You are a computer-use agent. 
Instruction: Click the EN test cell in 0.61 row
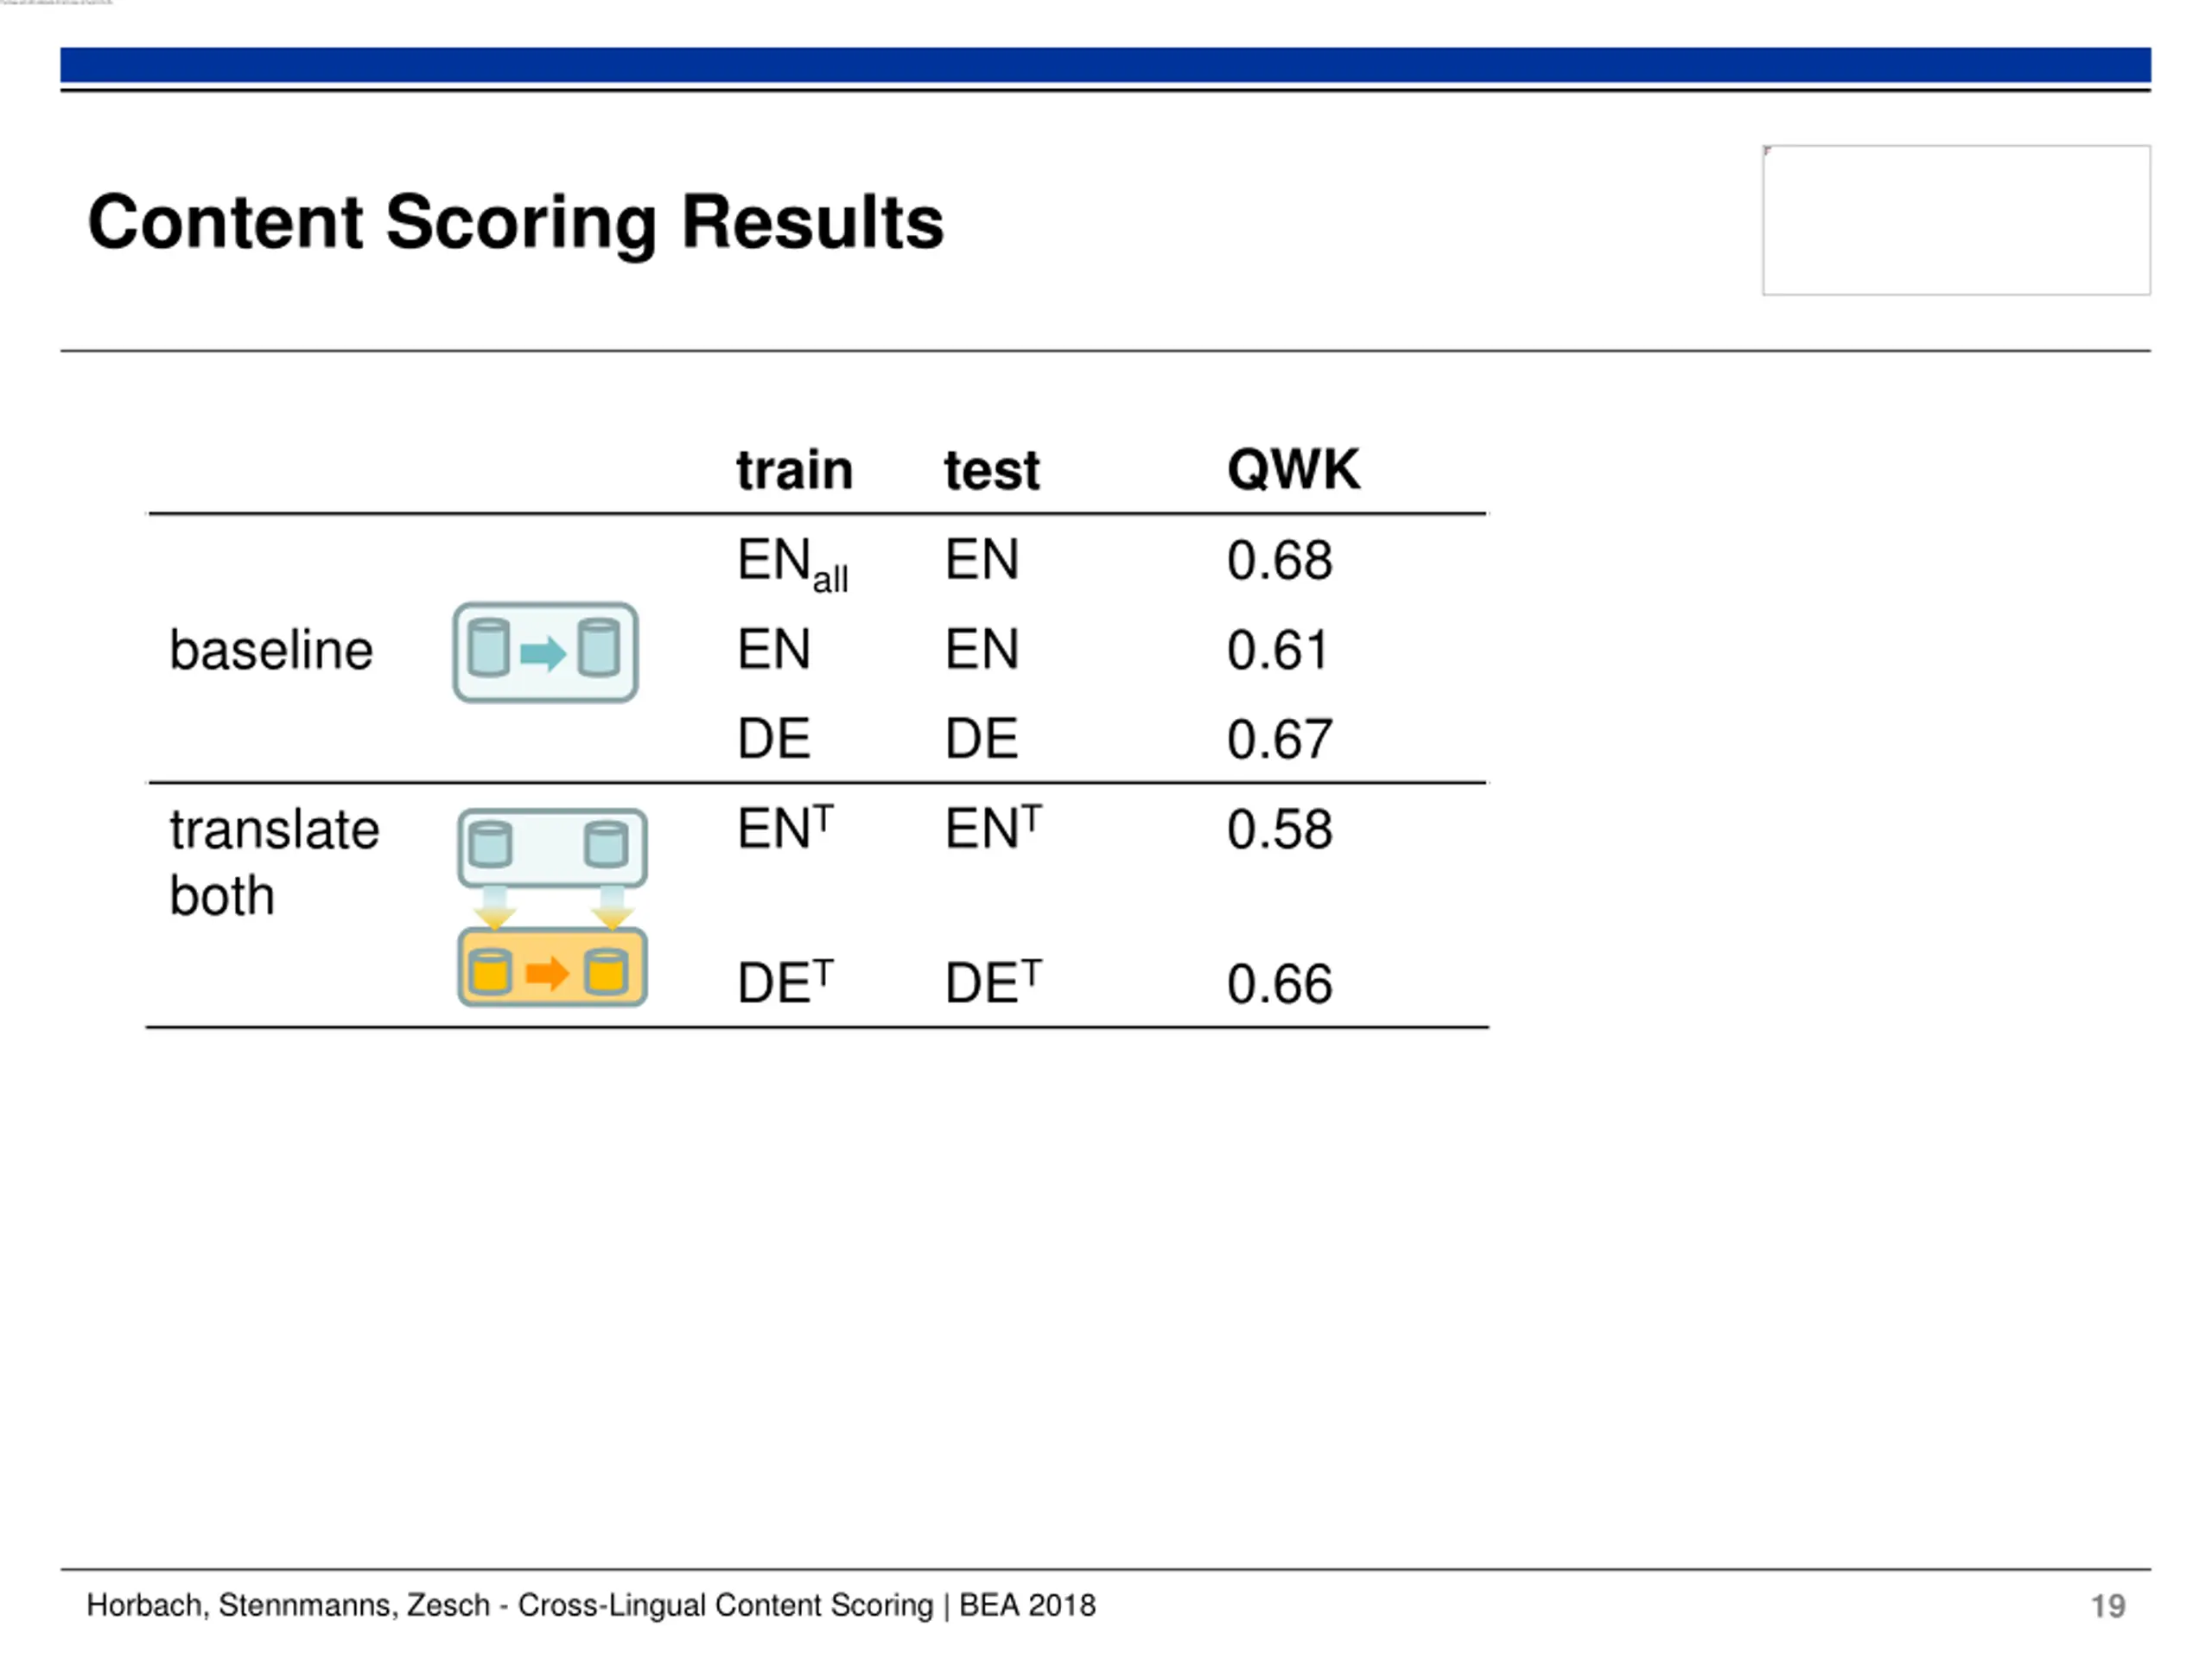coord(982,650)
